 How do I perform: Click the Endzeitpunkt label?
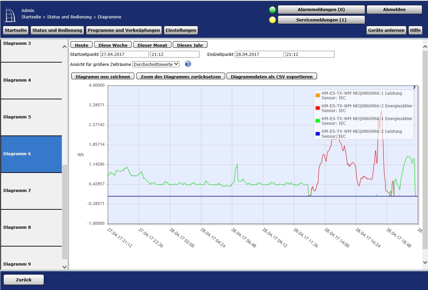click(x=220, y=54)
